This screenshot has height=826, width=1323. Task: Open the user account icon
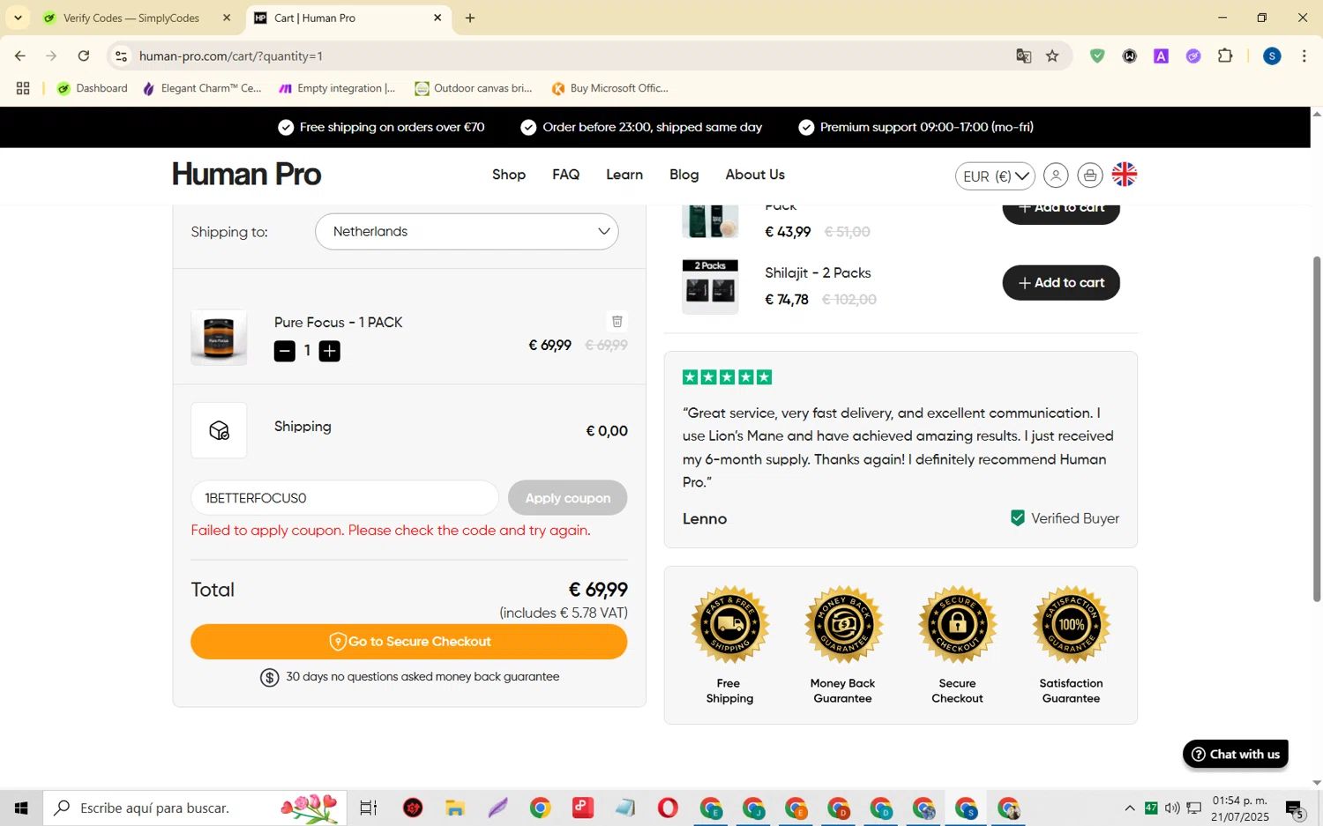[1055, 175]
